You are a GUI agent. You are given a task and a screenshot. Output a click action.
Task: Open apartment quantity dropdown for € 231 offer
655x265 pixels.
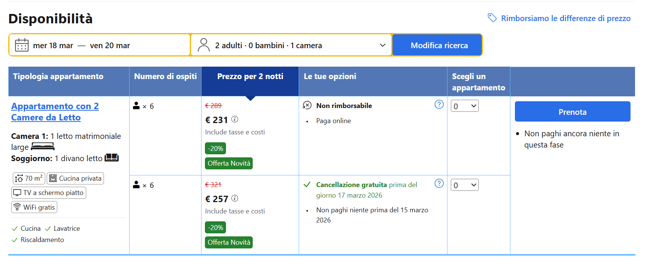[x=465, y=106]
